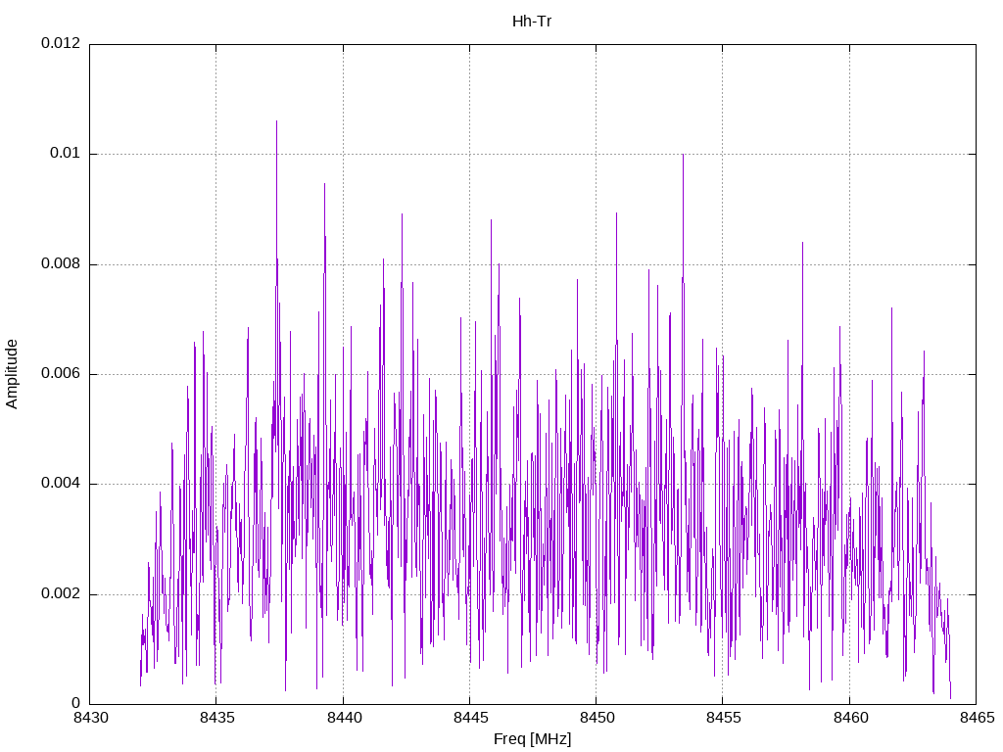Click the peak reaching 0.01 near 8453 MHz
Screen dimensions: 1003x752
683,156
